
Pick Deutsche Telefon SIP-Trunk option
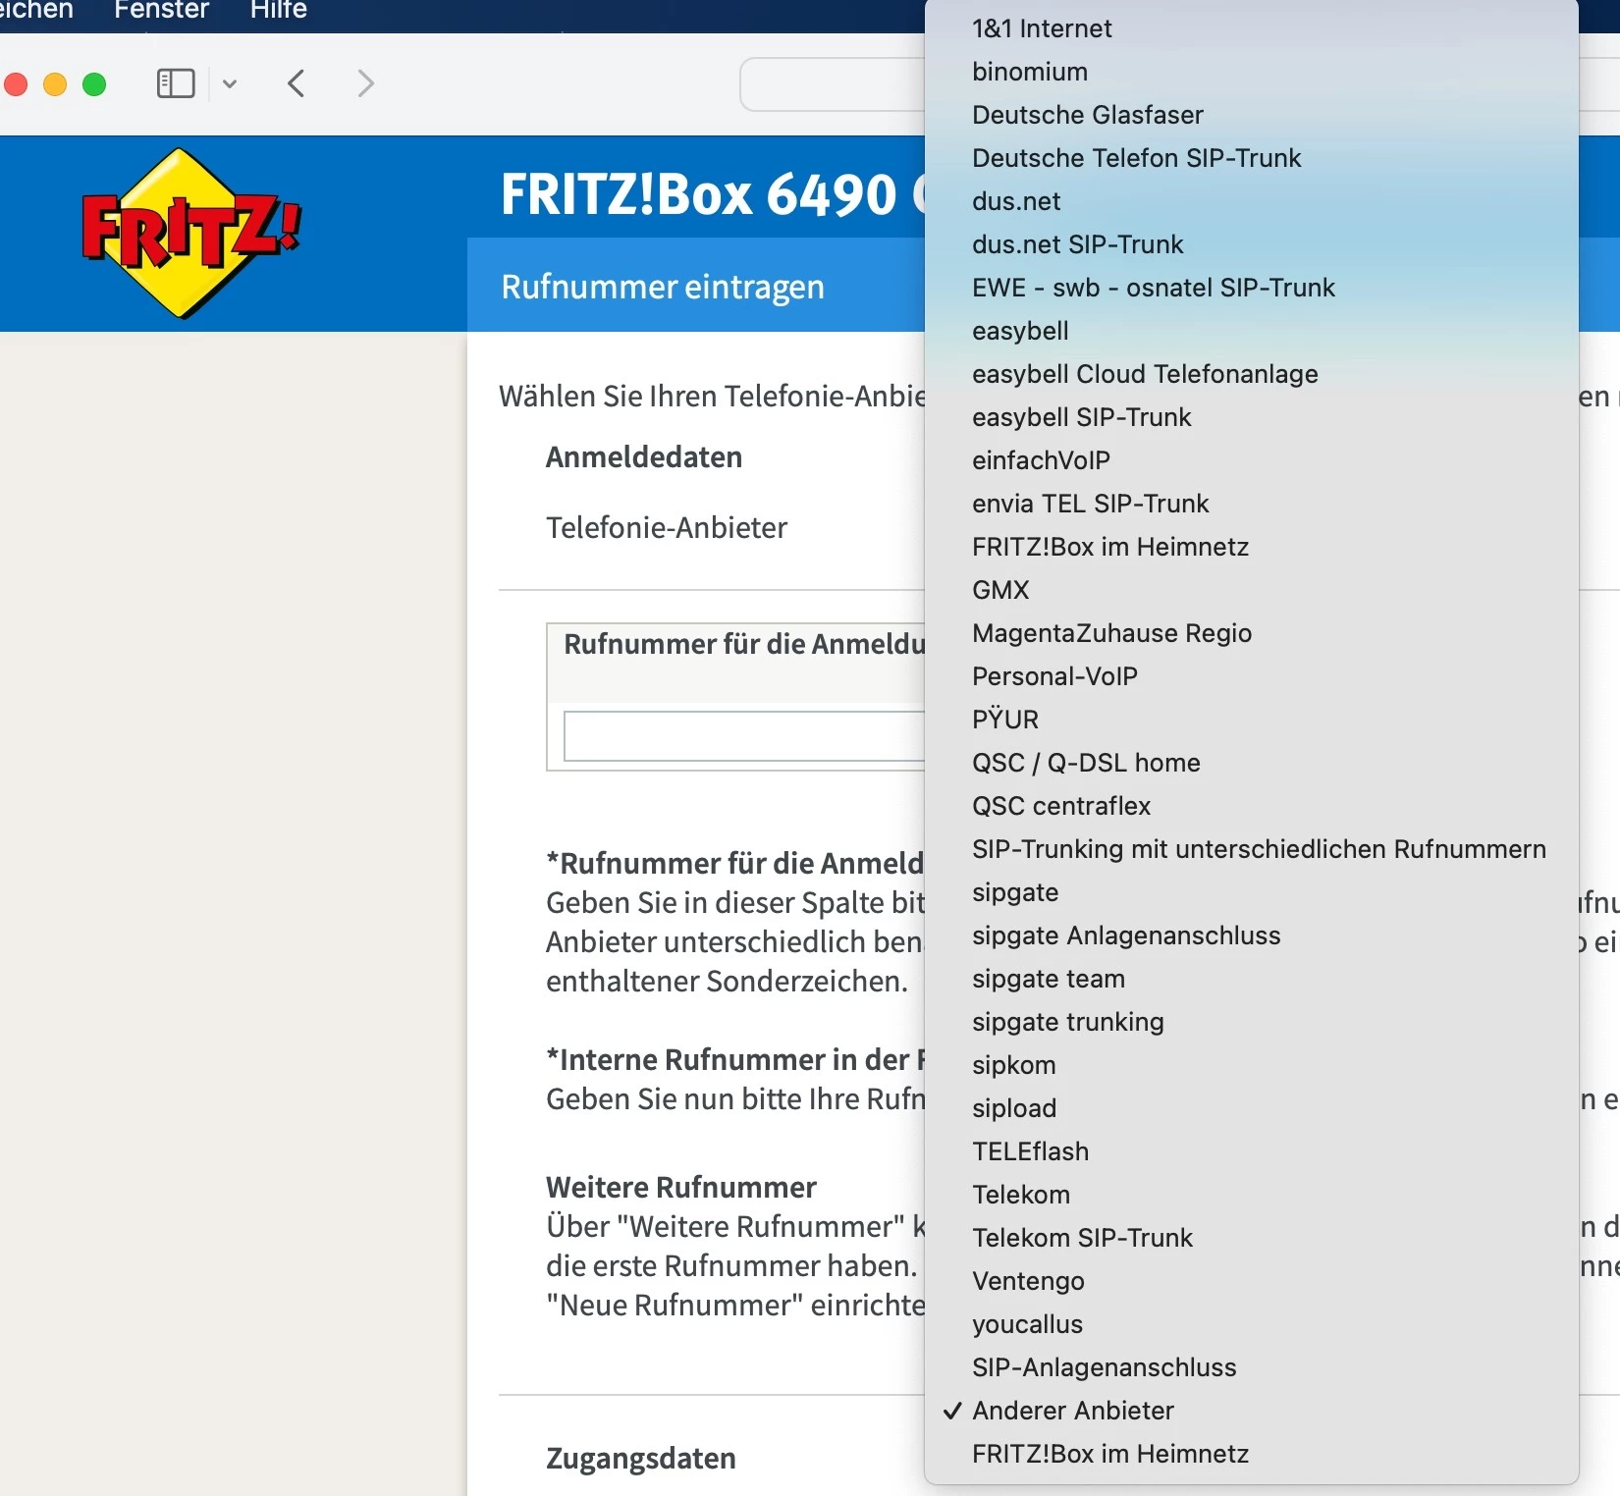(x=1252, y=158)
